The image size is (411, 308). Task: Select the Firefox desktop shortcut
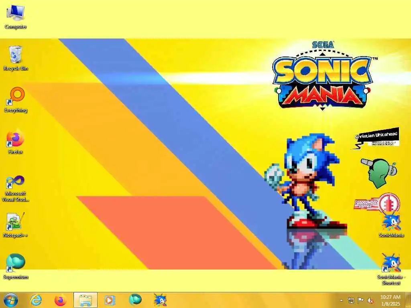pos(15,142)
